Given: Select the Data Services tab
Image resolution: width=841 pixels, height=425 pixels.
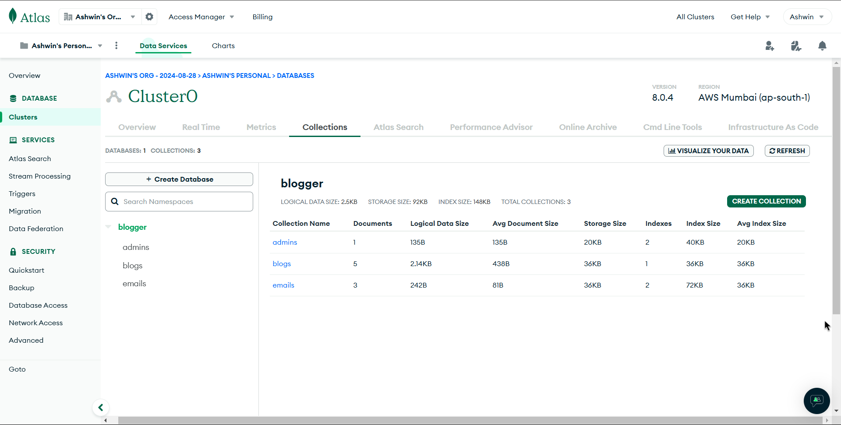Looking at the screenshot, I should (x=163, y=46).
